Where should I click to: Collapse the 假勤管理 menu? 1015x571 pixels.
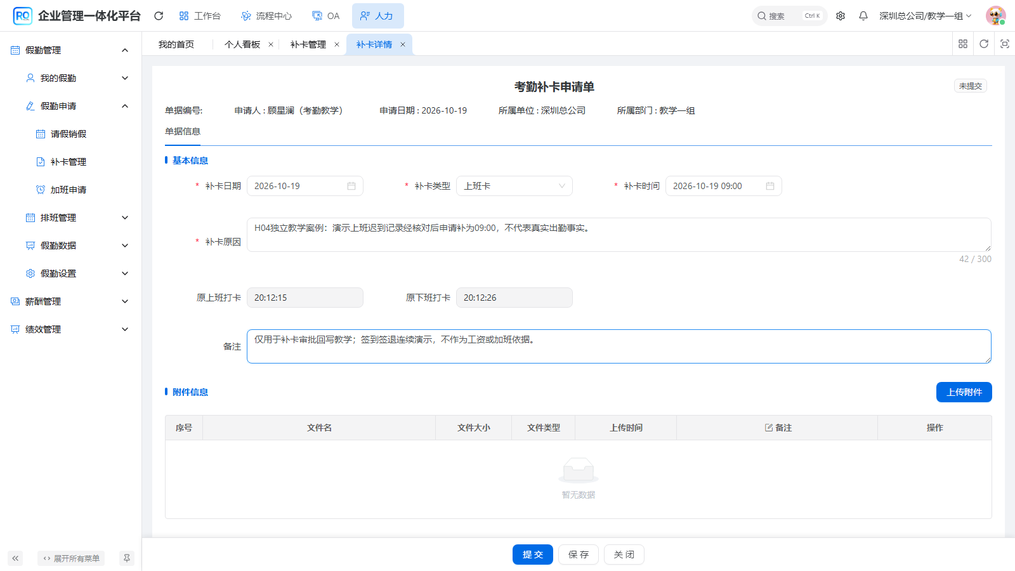[x=70, y=50]
